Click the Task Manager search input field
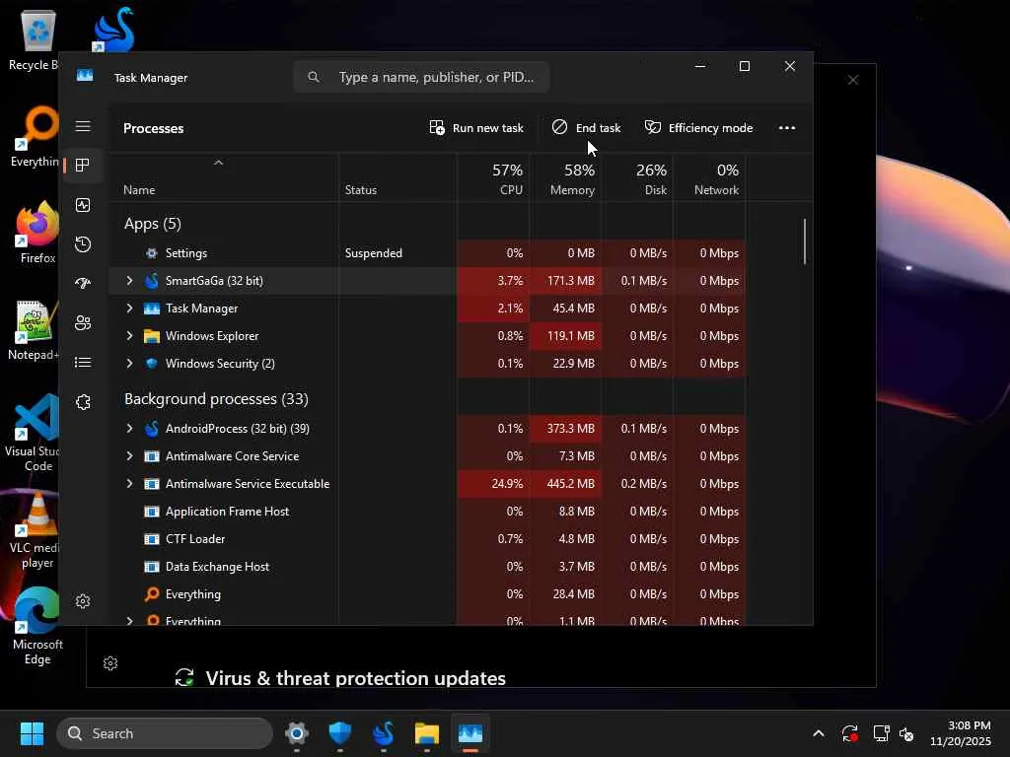Viewport: 1010px width, 757px height. (421, 77)
